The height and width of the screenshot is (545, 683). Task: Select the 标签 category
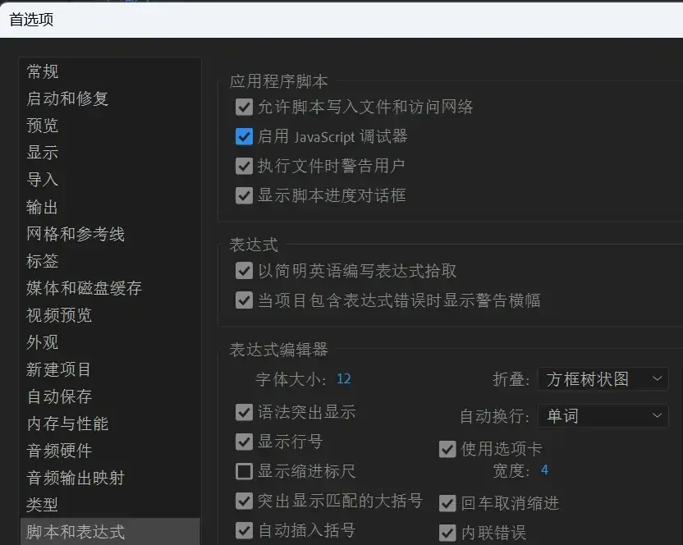[42, 261]
